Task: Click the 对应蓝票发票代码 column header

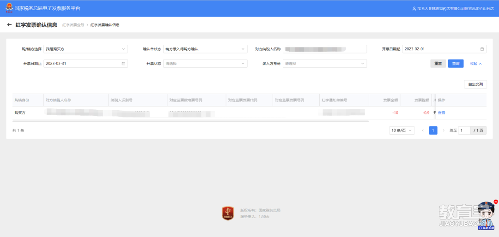Action: tap(249, 100)
